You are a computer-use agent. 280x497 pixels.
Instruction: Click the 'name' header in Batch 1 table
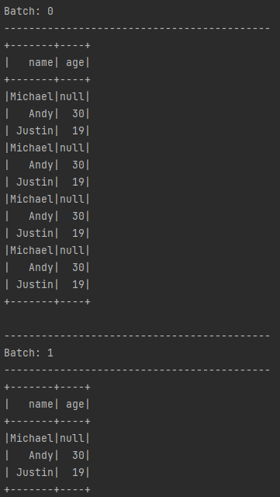41,405
